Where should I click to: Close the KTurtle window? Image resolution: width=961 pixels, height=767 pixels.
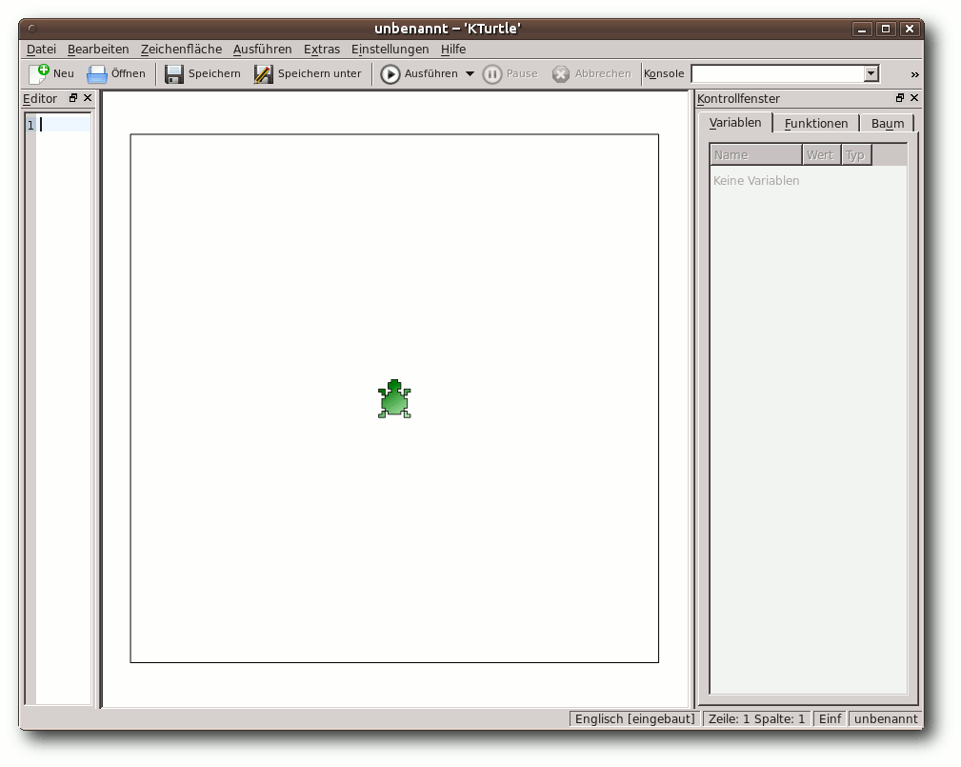(910, 29)
